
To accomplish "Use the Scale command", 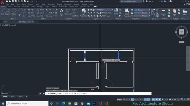I will (x=40, y=16).
